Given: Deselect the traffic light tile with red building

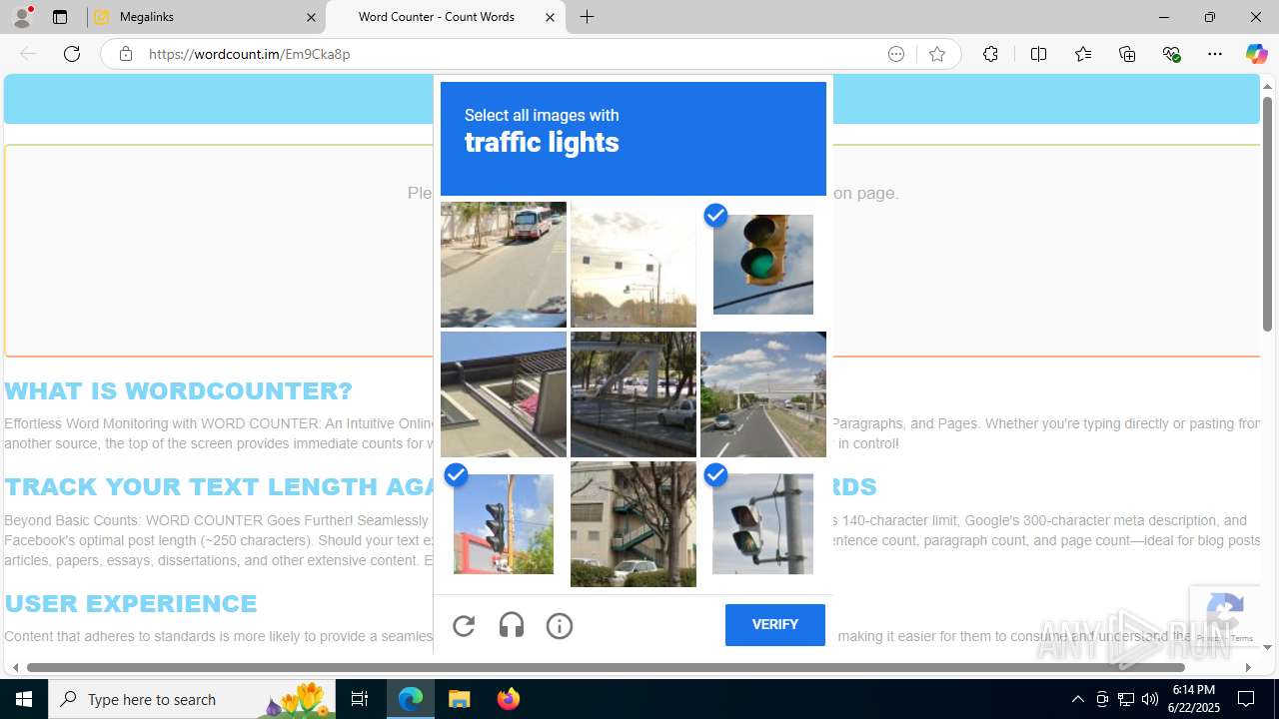Looking at the screenshot, I should 504,524.
